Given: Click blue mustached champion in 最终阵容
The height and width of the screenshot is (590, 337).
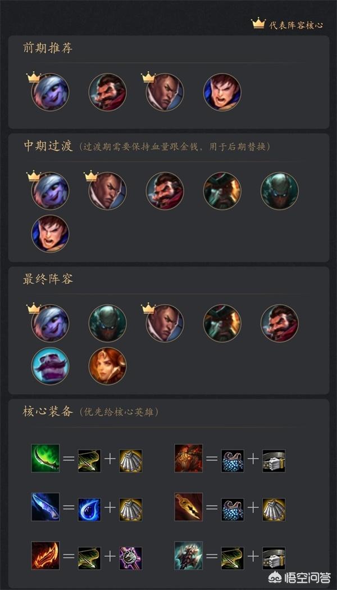Looking at the screenshot, I should pos(50,366).
